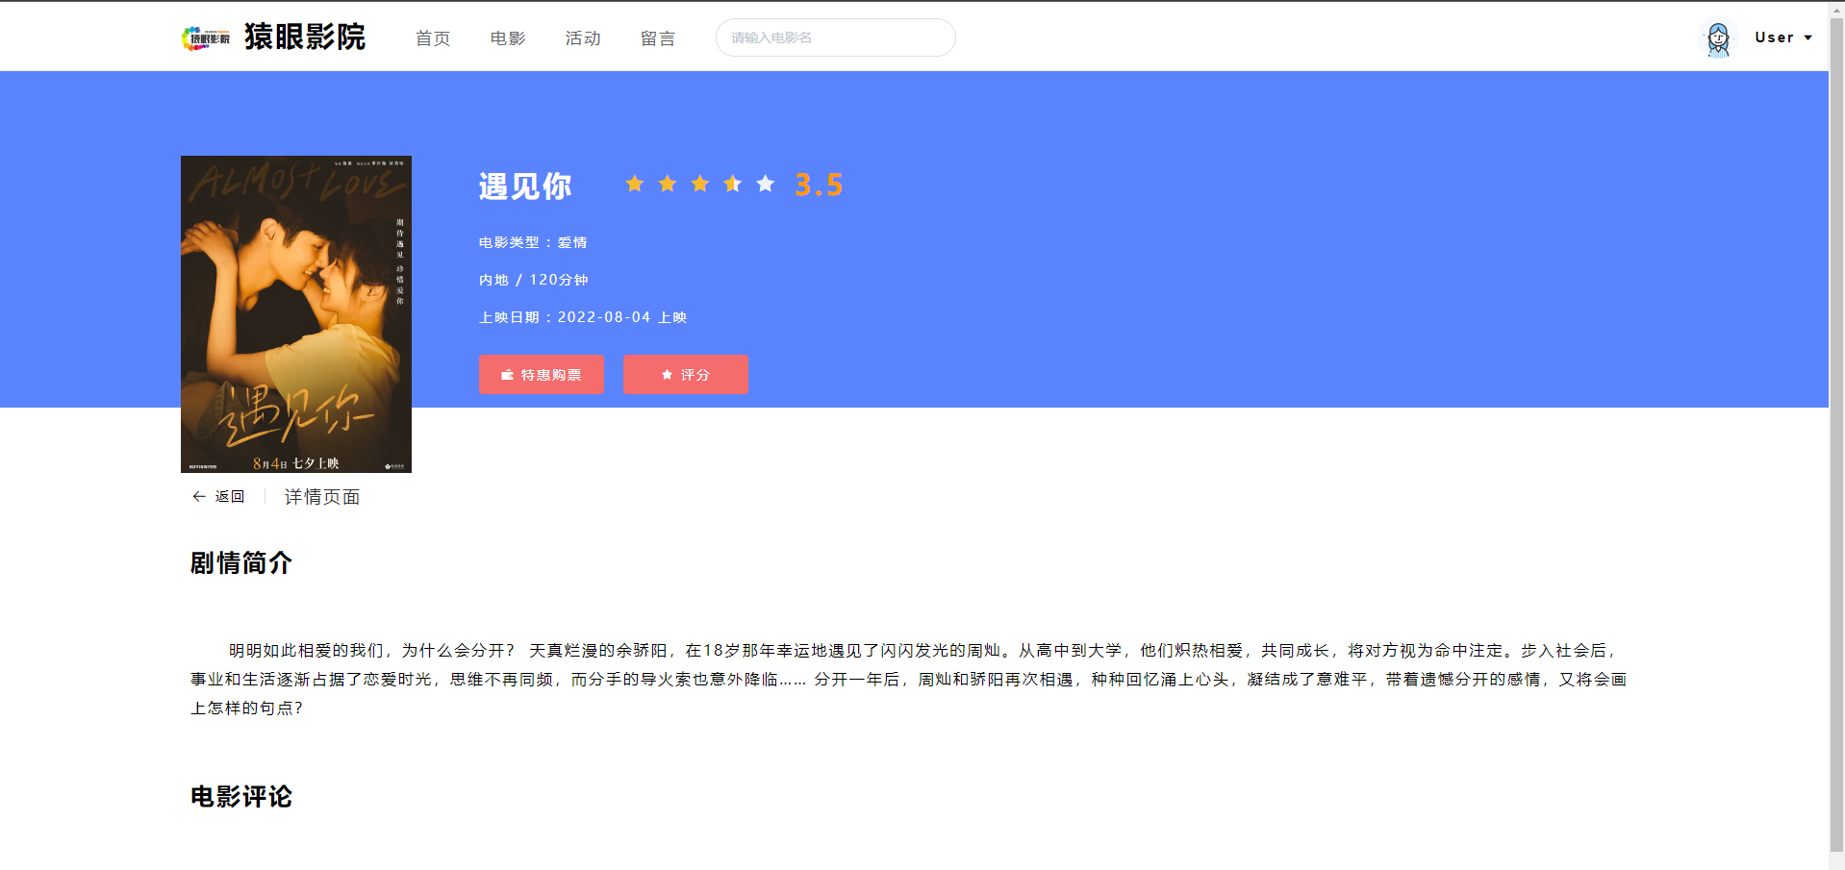The height and width of the screenshot is (870, 1845).
Task: Click the 遇见你 movie poster
Action: [x=296, y=314]
